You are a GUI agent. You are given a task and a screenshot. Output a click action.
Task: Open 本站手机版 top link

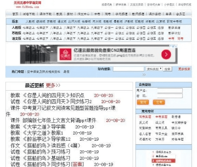[184, 5]
